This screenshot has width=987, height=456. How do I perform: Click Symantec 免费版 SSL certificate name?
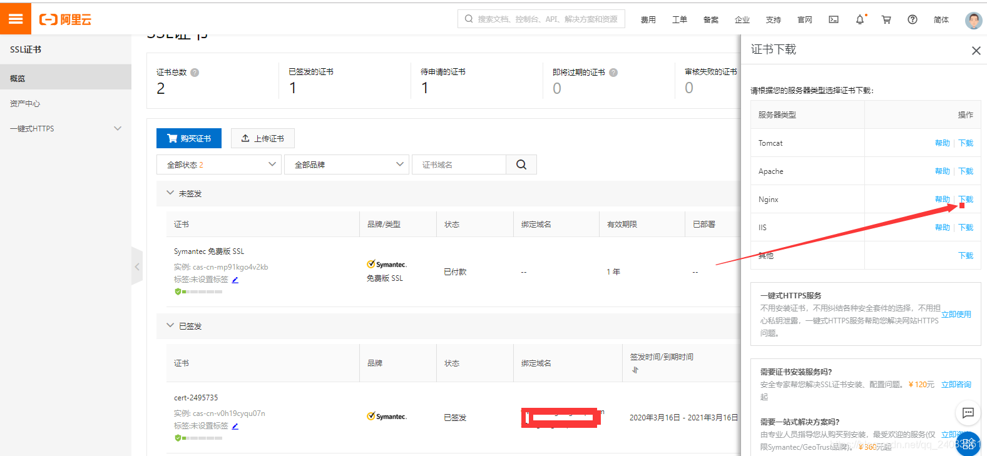tap(209, 251)
